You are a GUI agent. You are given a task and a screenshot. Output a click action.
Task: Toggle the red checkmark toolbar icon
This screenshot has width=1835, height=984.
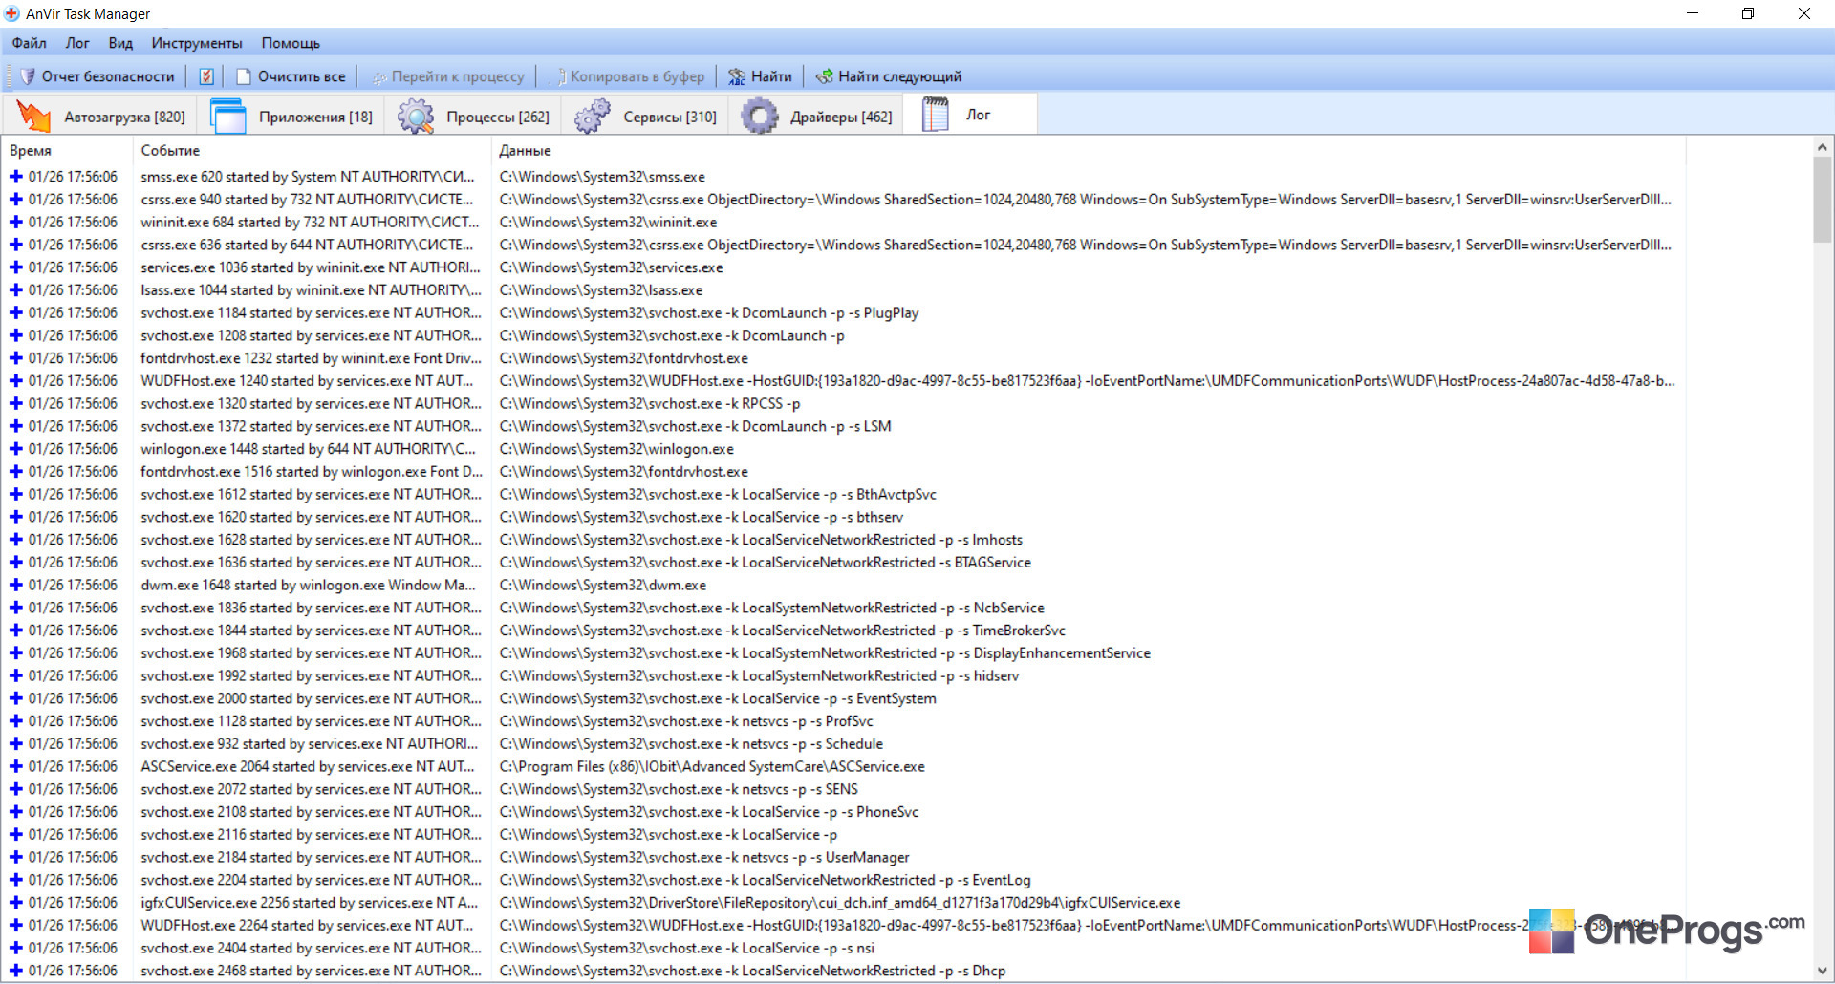206,76
